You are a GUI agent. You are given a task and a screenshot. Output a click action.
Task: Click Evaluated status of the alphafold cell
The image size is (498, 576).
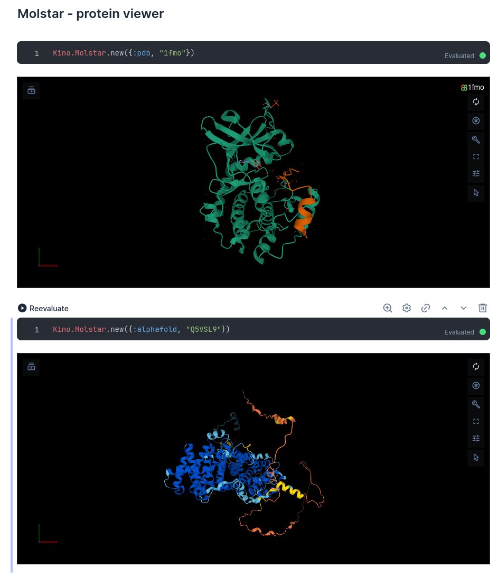point(465,332)
